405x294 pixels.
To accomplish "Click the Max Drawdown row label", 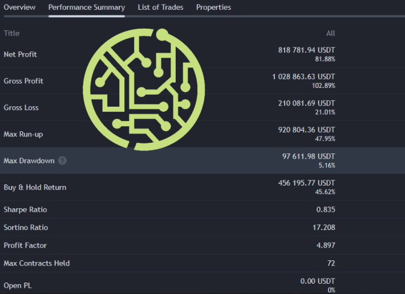I will [x=29, y=160].
